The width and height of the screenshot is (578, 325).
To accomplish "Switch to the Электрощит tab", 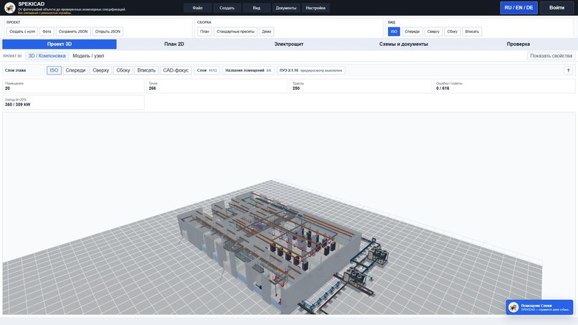I will pos(288,44).
